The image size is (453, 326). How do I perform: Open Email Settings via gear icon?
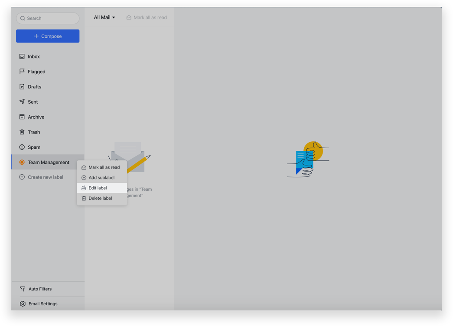22,303
